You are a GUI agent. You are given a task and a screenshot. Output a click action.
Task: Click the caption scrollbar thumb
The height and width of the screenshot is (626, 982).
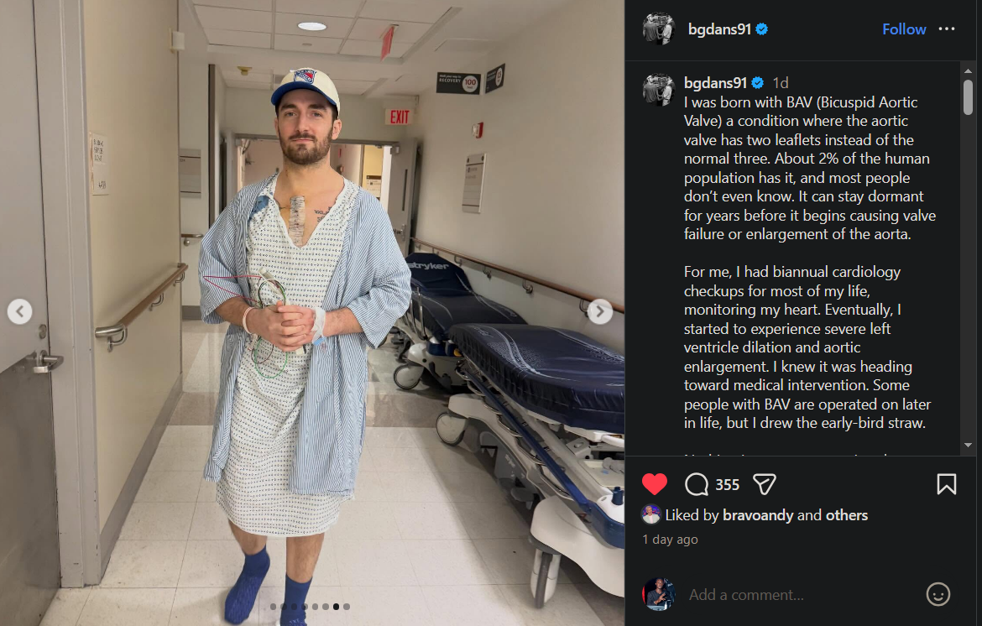coord(969,97)
